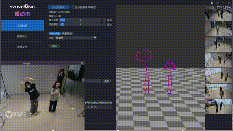Switch to the extrinsic calibration tab
The height and width of the screenshot is (131, 233).
click(55, 33)
